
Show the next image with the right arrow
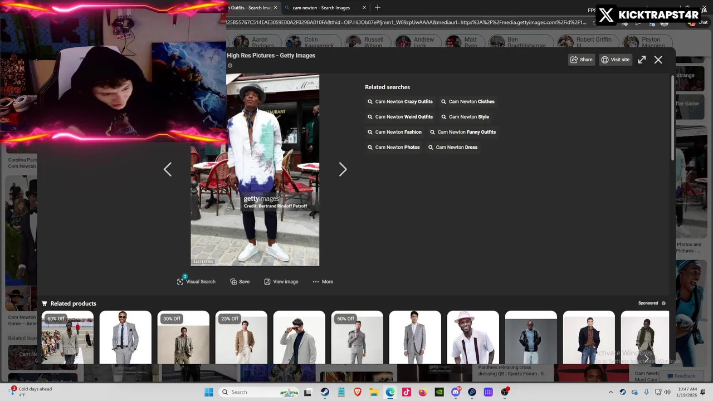click(343, 169)
